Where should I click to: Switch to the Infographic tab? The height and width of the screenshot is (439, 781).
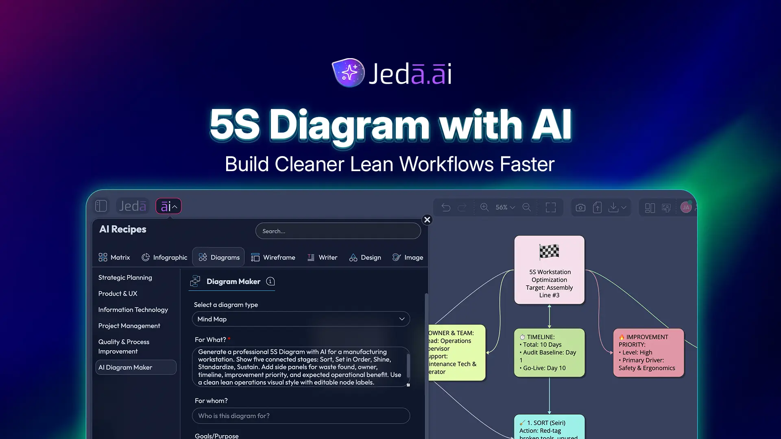point(164,257)
